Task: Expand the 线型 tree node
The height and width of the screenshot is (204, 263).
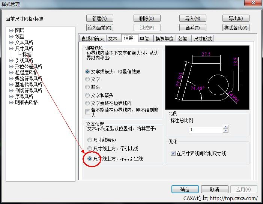Action: pos(11,36)
